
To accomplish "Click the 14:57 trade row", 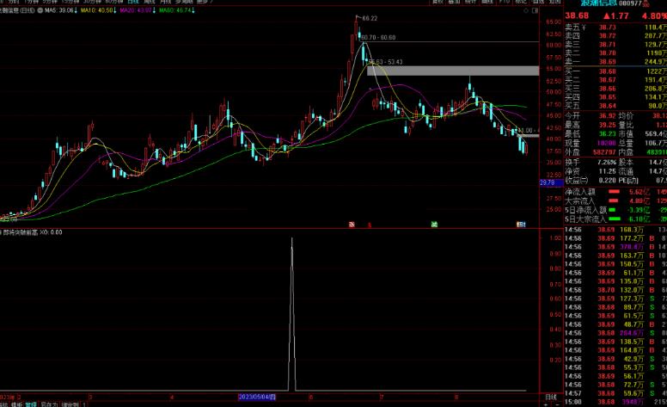I will click(615, 393).
